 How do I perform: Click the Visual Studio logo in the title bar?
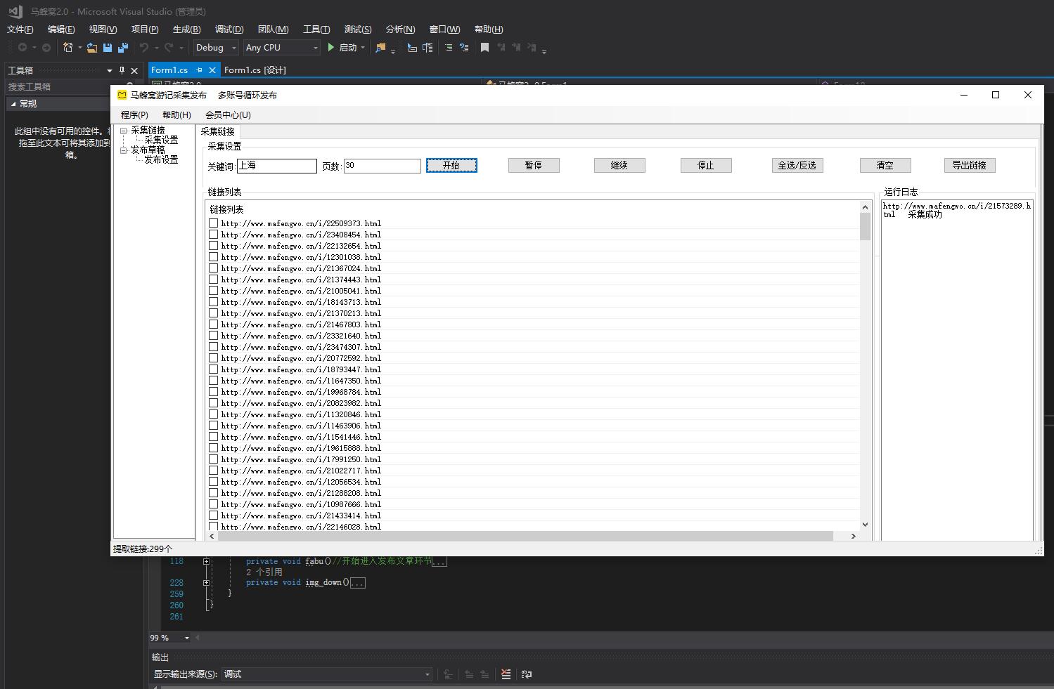(x=15, y=11)
